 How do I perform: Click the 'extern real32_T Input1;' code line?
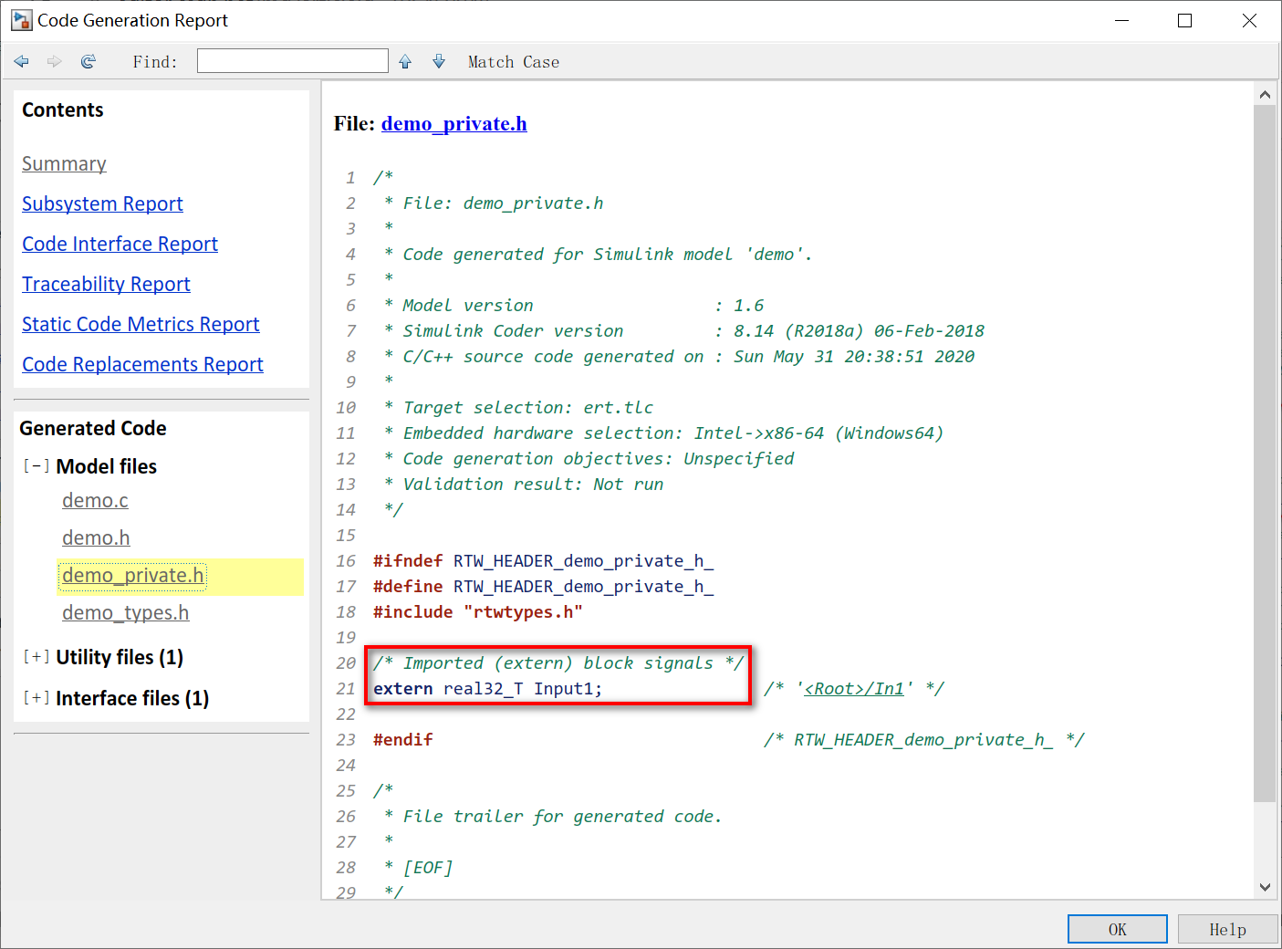pyautogui.click(x=488, y=689)
